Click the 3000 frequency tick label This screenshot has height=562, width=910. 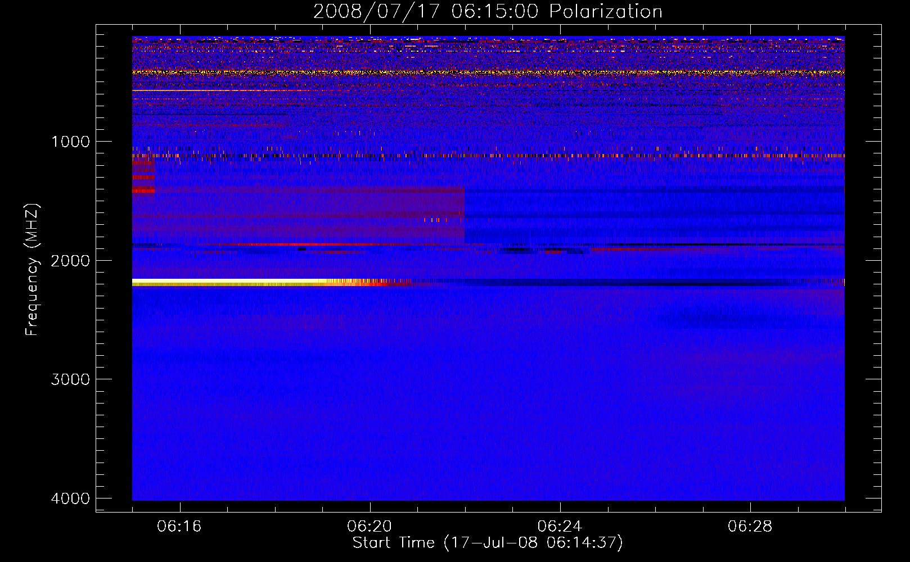pos(70,379)
